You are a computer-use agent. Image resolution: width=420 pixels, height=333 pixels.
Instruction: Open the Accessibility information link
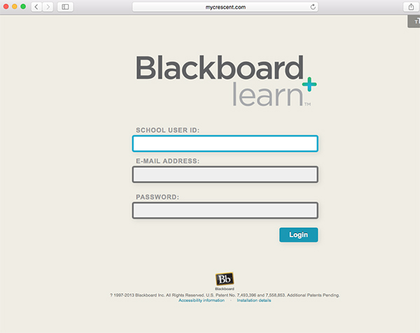click(x=202, y=300)
